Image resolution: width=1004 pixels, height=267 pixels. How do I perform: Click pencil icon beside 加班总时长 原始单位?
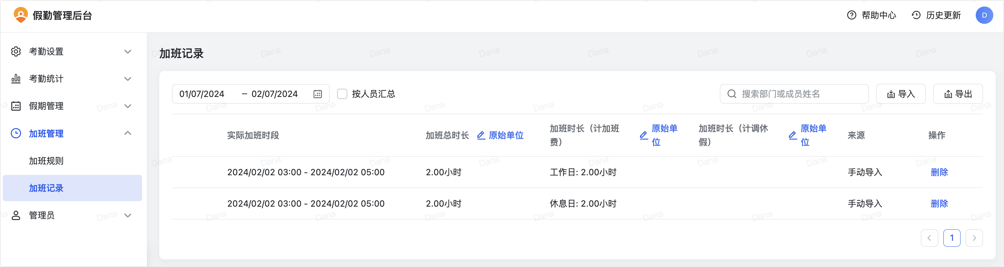[x=481, y=135]
